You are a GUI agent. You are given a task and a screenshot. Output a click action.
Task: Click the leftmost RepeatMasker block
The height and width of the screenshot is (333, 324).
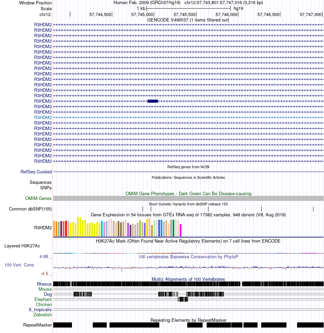[x=63, y=325]
